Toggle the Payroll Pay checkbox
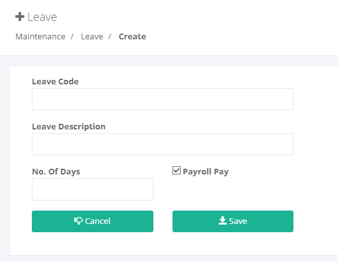This screenshot has height=262, width=338. tap(176, 171)
